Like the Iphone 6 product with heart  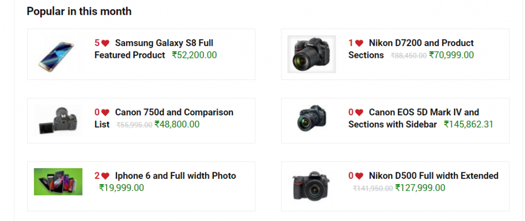[x=105, y=176]
